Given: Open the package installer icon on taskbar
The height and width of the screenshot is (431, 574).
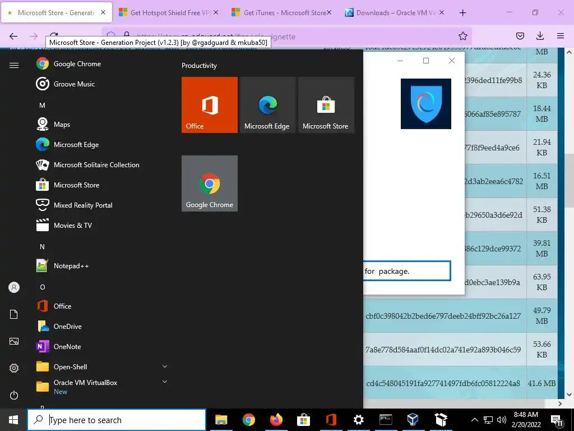Looking at the screenshot, I should (441, 420).
